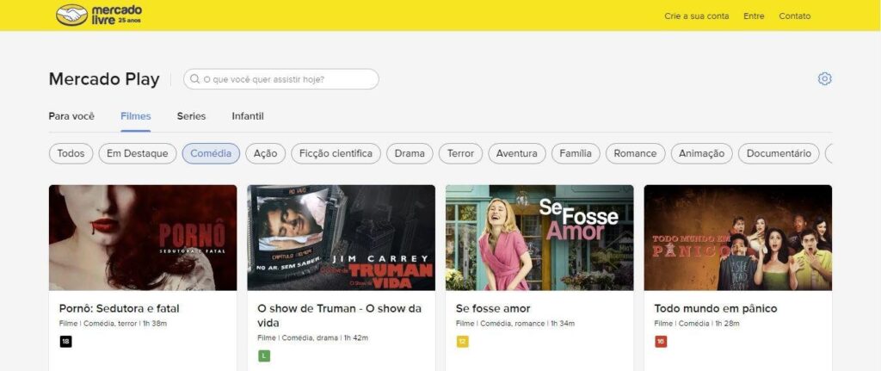The image size is (881, 371).
Task: Click the title 'Se fosse amor'
Action: point(493,309)
